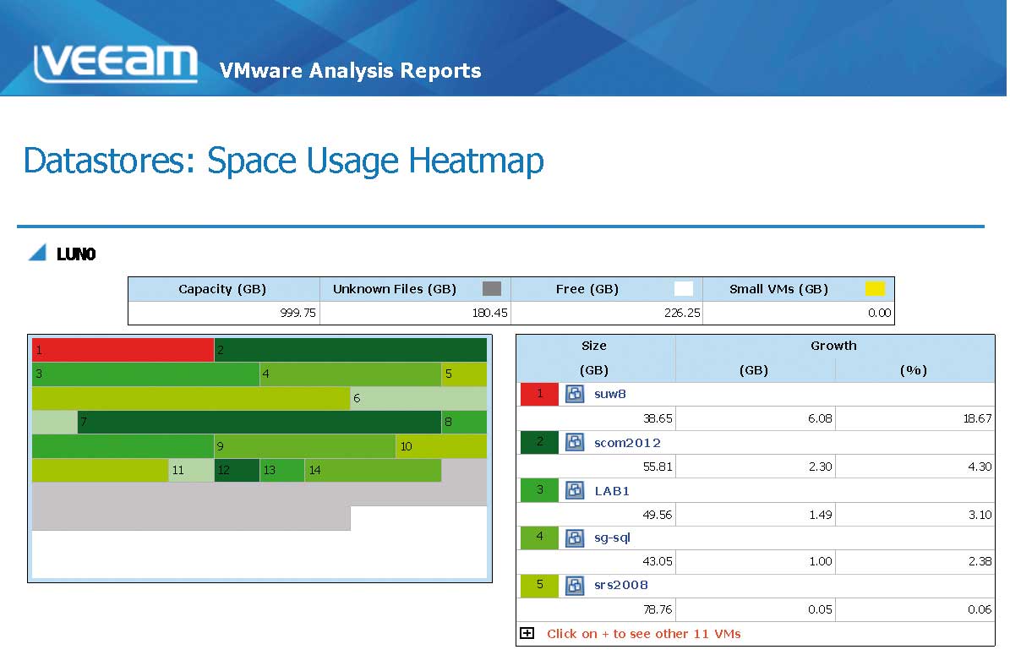Click the red number 1 legend square
Viewport: 1010px width, 666px height.
pyautogui.click(x=538, y=394)
